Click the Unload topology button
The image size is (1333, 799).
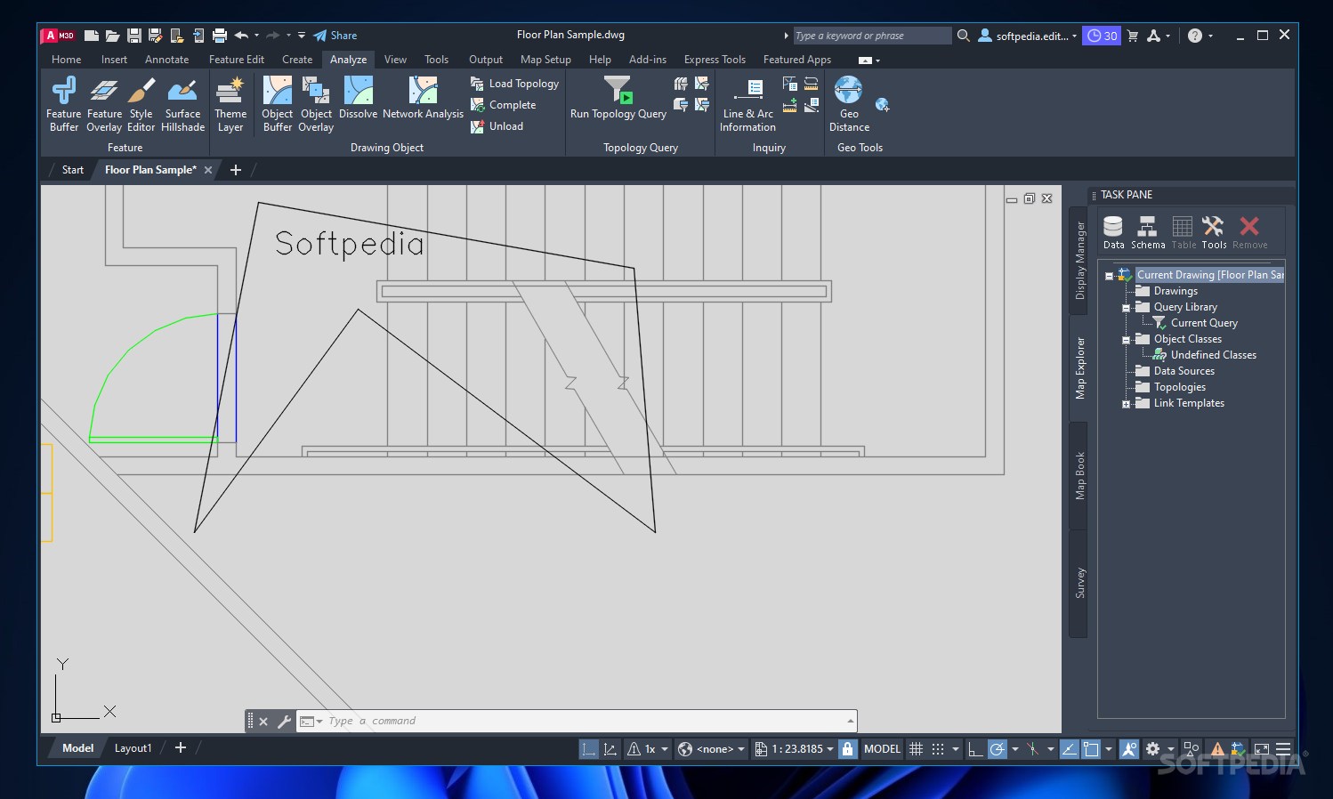pos(497,126)
